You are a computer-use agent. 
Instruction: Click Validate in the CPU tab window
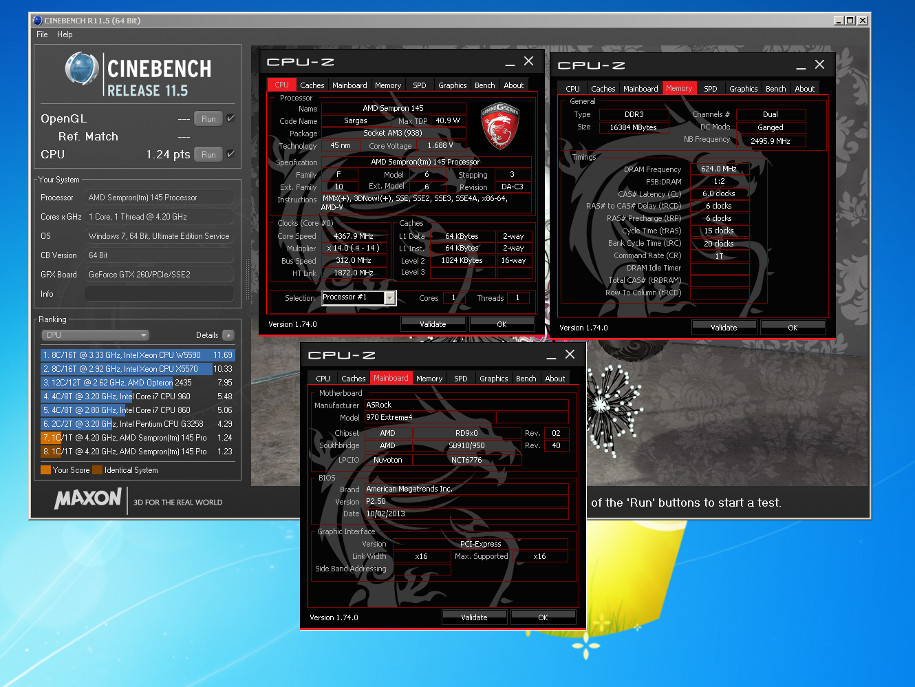(433, 324)
